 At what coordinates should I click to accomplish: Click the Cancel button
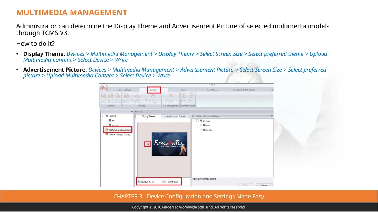point(264,185)
